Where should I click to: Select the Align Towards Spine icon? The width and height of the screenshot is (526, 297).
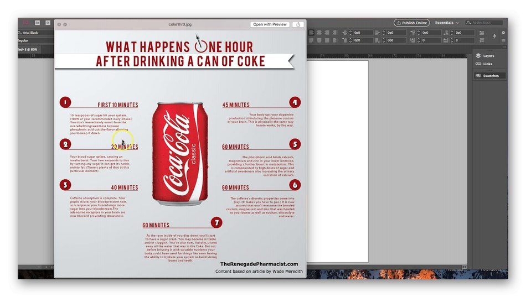pyautogui.click(x=335, y=33)
